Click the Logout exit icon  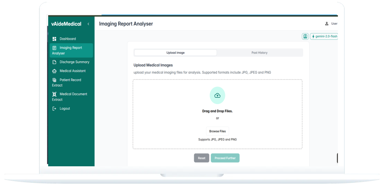click(54, 109)
